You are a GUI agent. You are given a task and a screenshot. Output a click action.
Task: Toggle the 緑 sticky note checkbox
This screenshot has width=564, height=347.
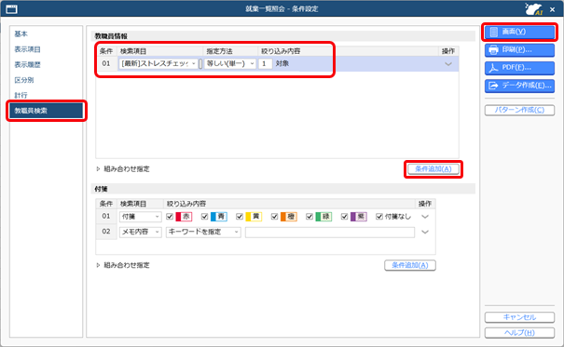[x=310, y=217]
